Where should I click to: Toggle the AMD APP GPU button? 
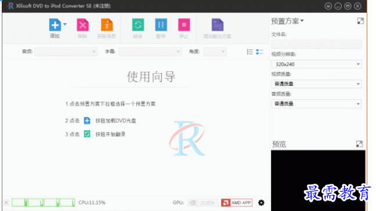click(x=237, y=203)
